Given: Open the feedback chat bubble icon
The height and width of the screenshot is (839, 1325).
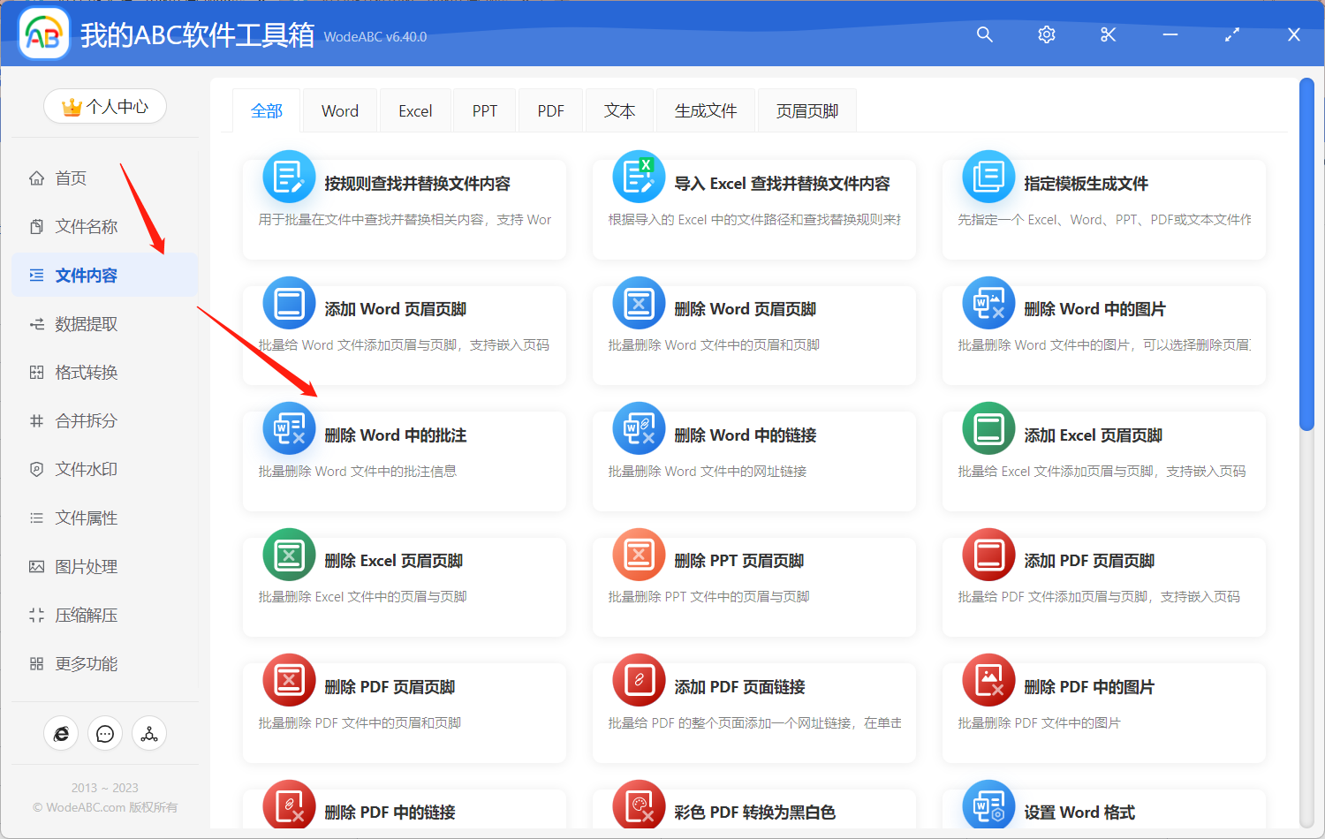Looking at the screenshot, I should (104, 733).
